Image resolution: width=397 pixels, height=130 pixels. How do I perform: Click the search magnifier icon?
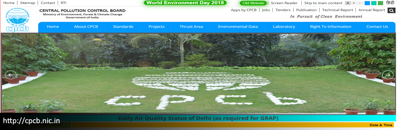[391, 10]
